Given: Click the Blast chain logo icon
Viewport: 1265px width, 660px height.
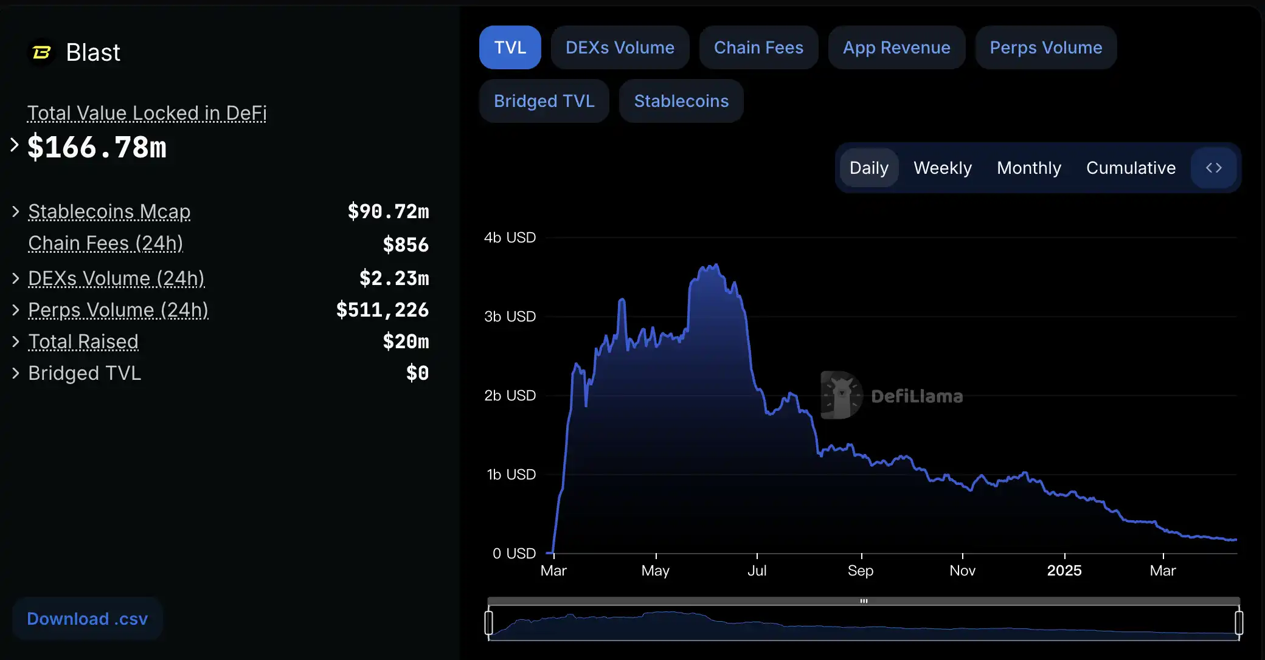Looking at the screenshot, I should coord(40,52).
